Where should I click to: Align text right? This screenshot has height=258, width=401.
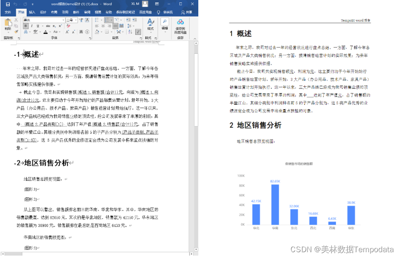(109, 26)
